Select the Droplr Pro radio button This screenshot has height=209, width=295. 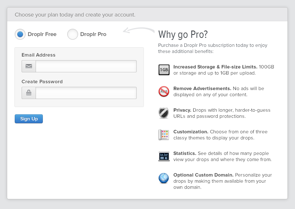tap(73, 34)
